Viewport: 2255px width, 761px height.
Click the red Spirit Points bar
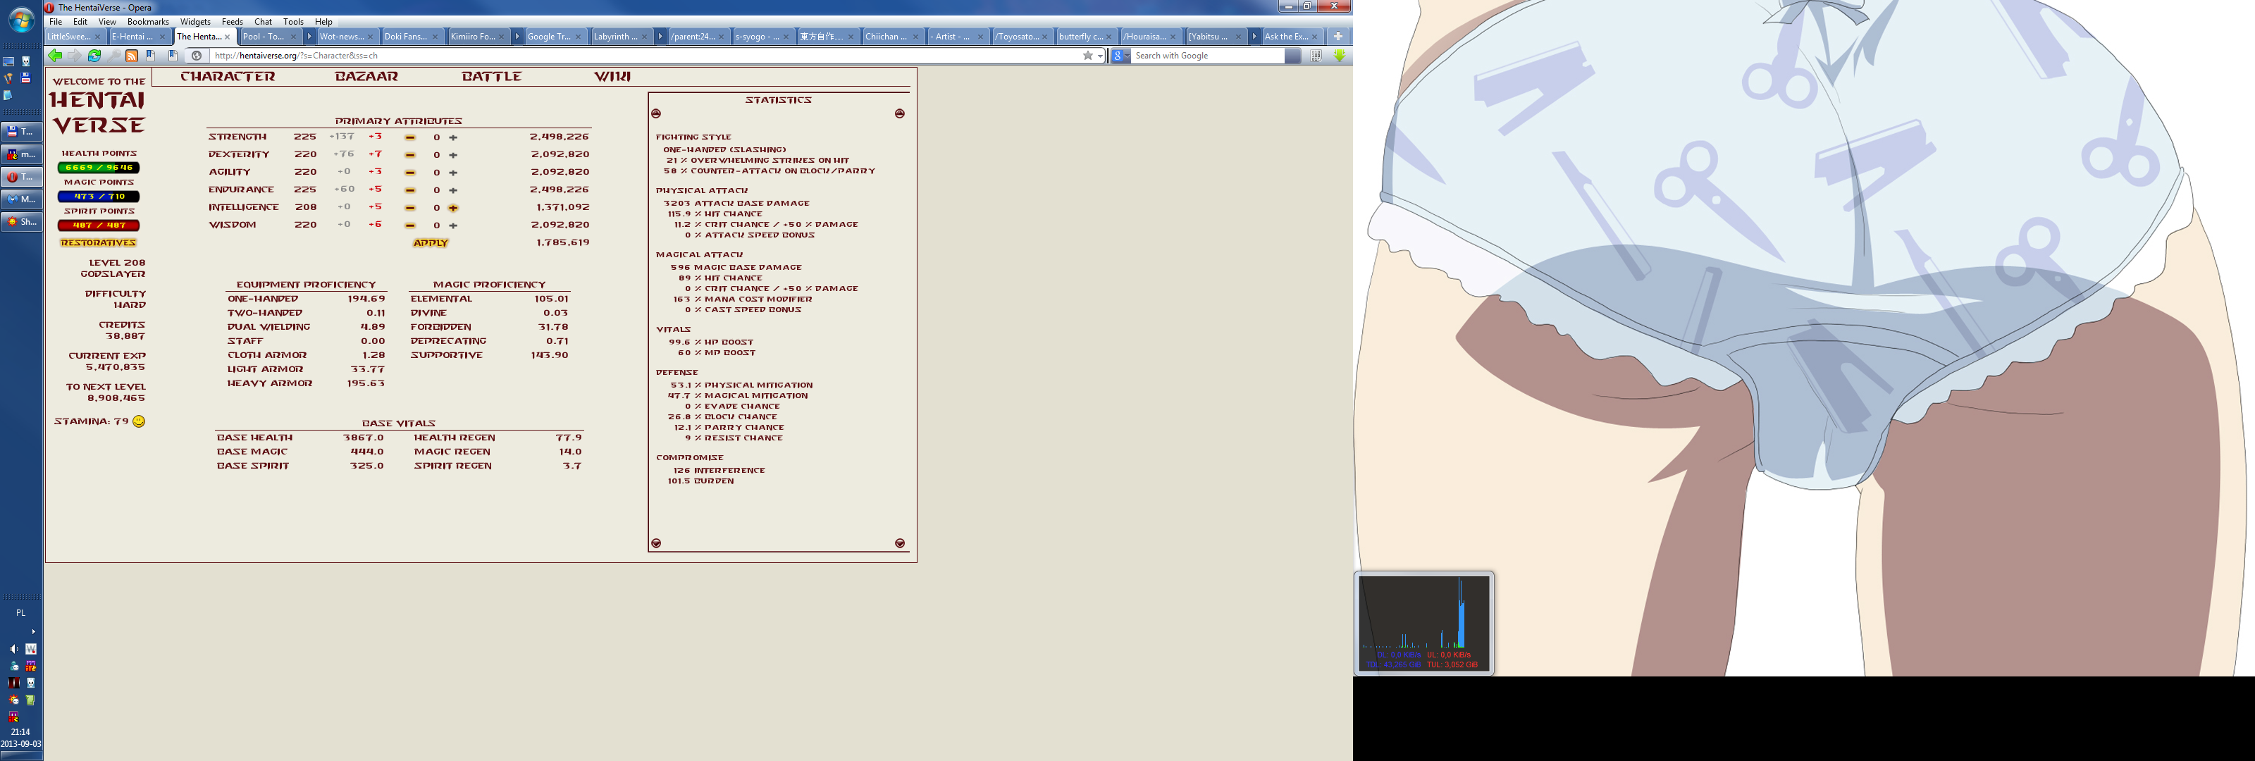(98, 226)
